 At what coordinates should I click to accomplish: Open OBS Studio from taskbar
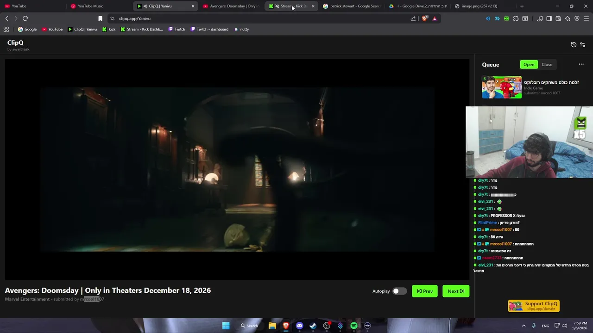[x=327, y=326]
